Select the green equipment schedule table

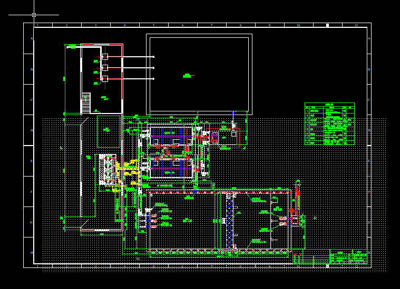tap(329, 124)
